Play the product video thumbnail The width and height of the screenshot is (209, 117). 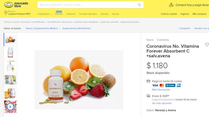[10, 107]
